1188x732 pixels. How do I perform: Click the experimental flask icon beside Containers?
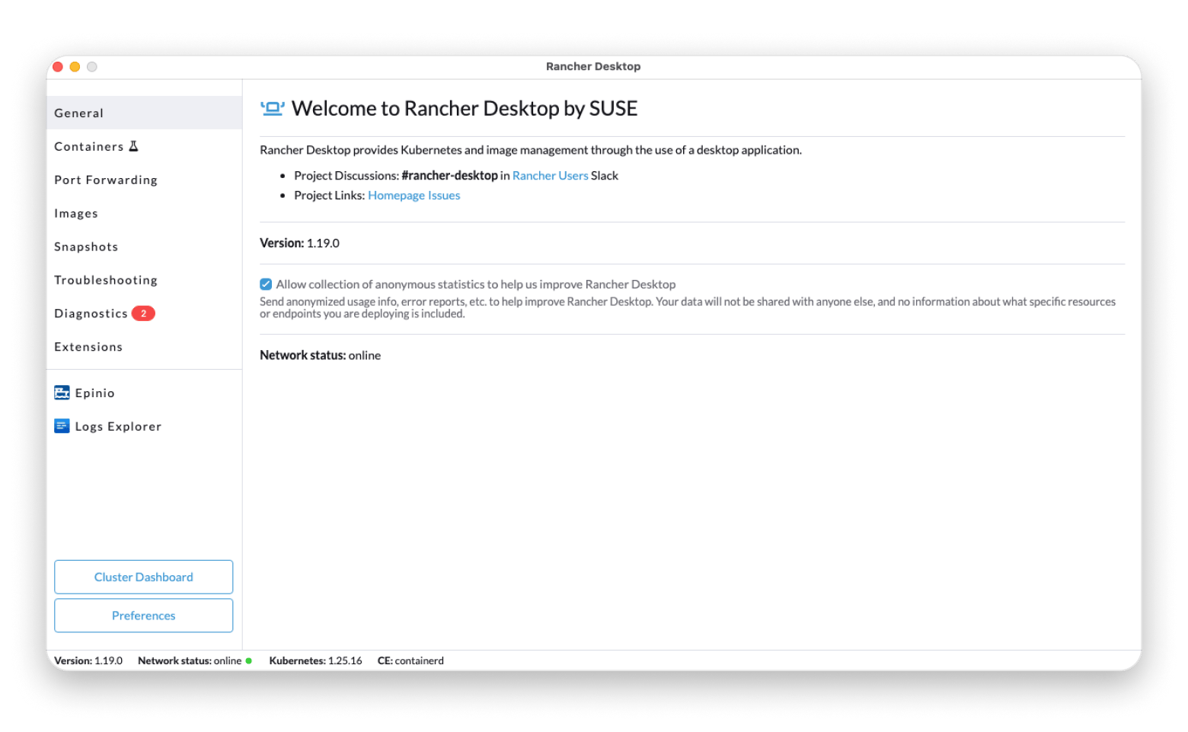tap(134, 146)
